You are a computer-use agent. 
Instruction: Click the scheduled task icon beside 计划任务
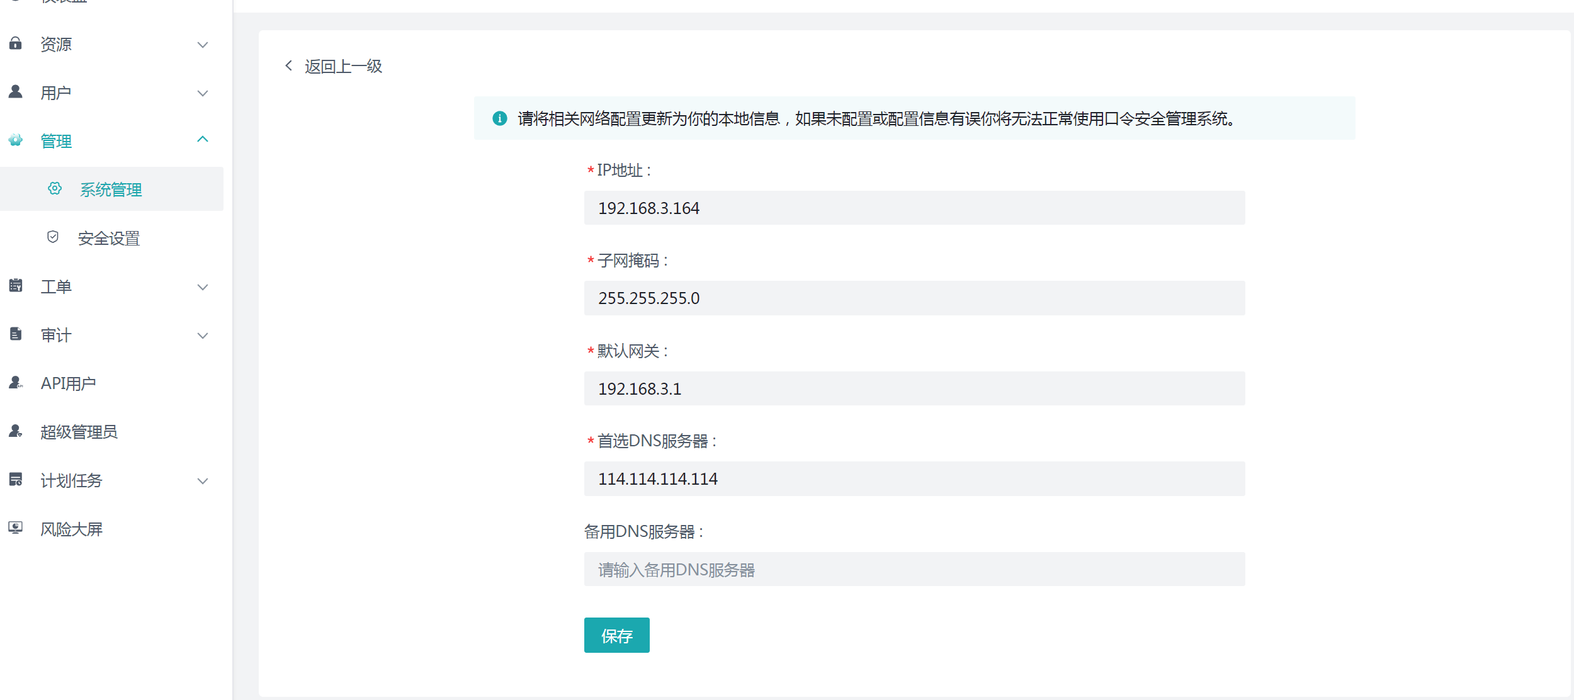click(x=16, y=480)
